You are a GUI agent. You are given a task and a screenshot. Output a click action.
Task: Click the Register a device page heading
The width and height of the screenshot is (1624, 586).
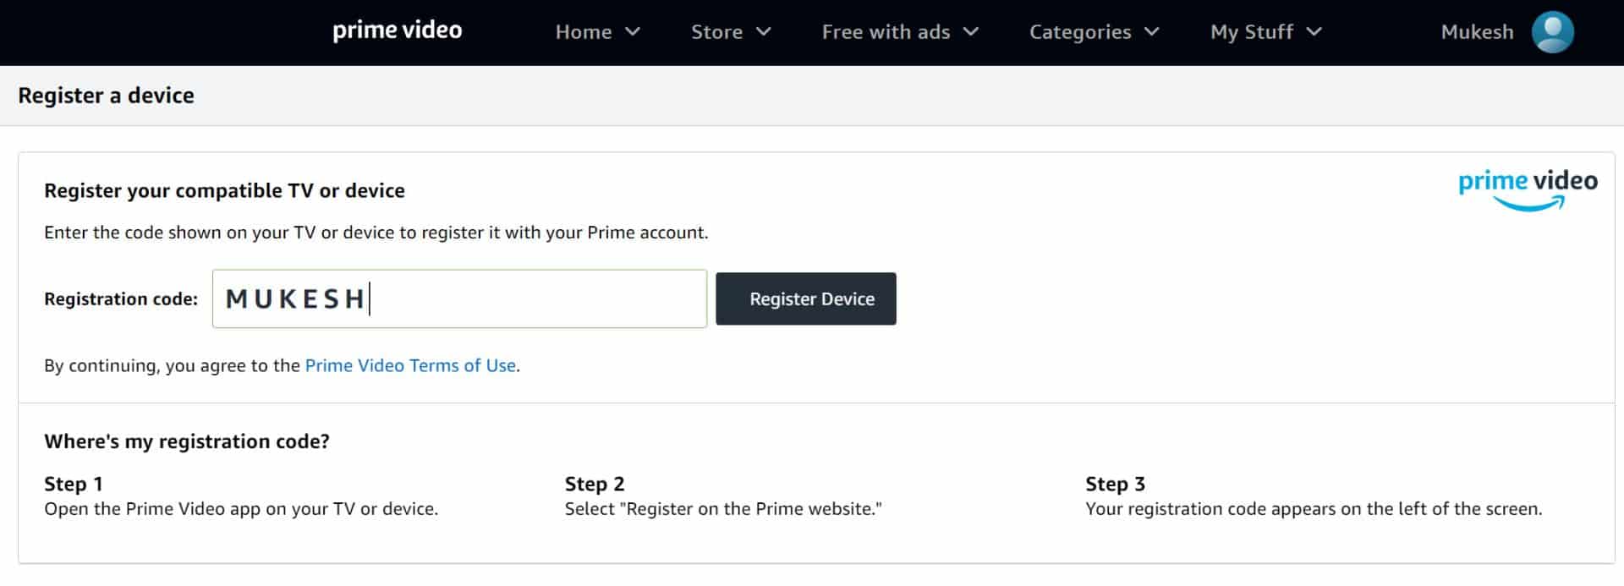pos(106,96)
